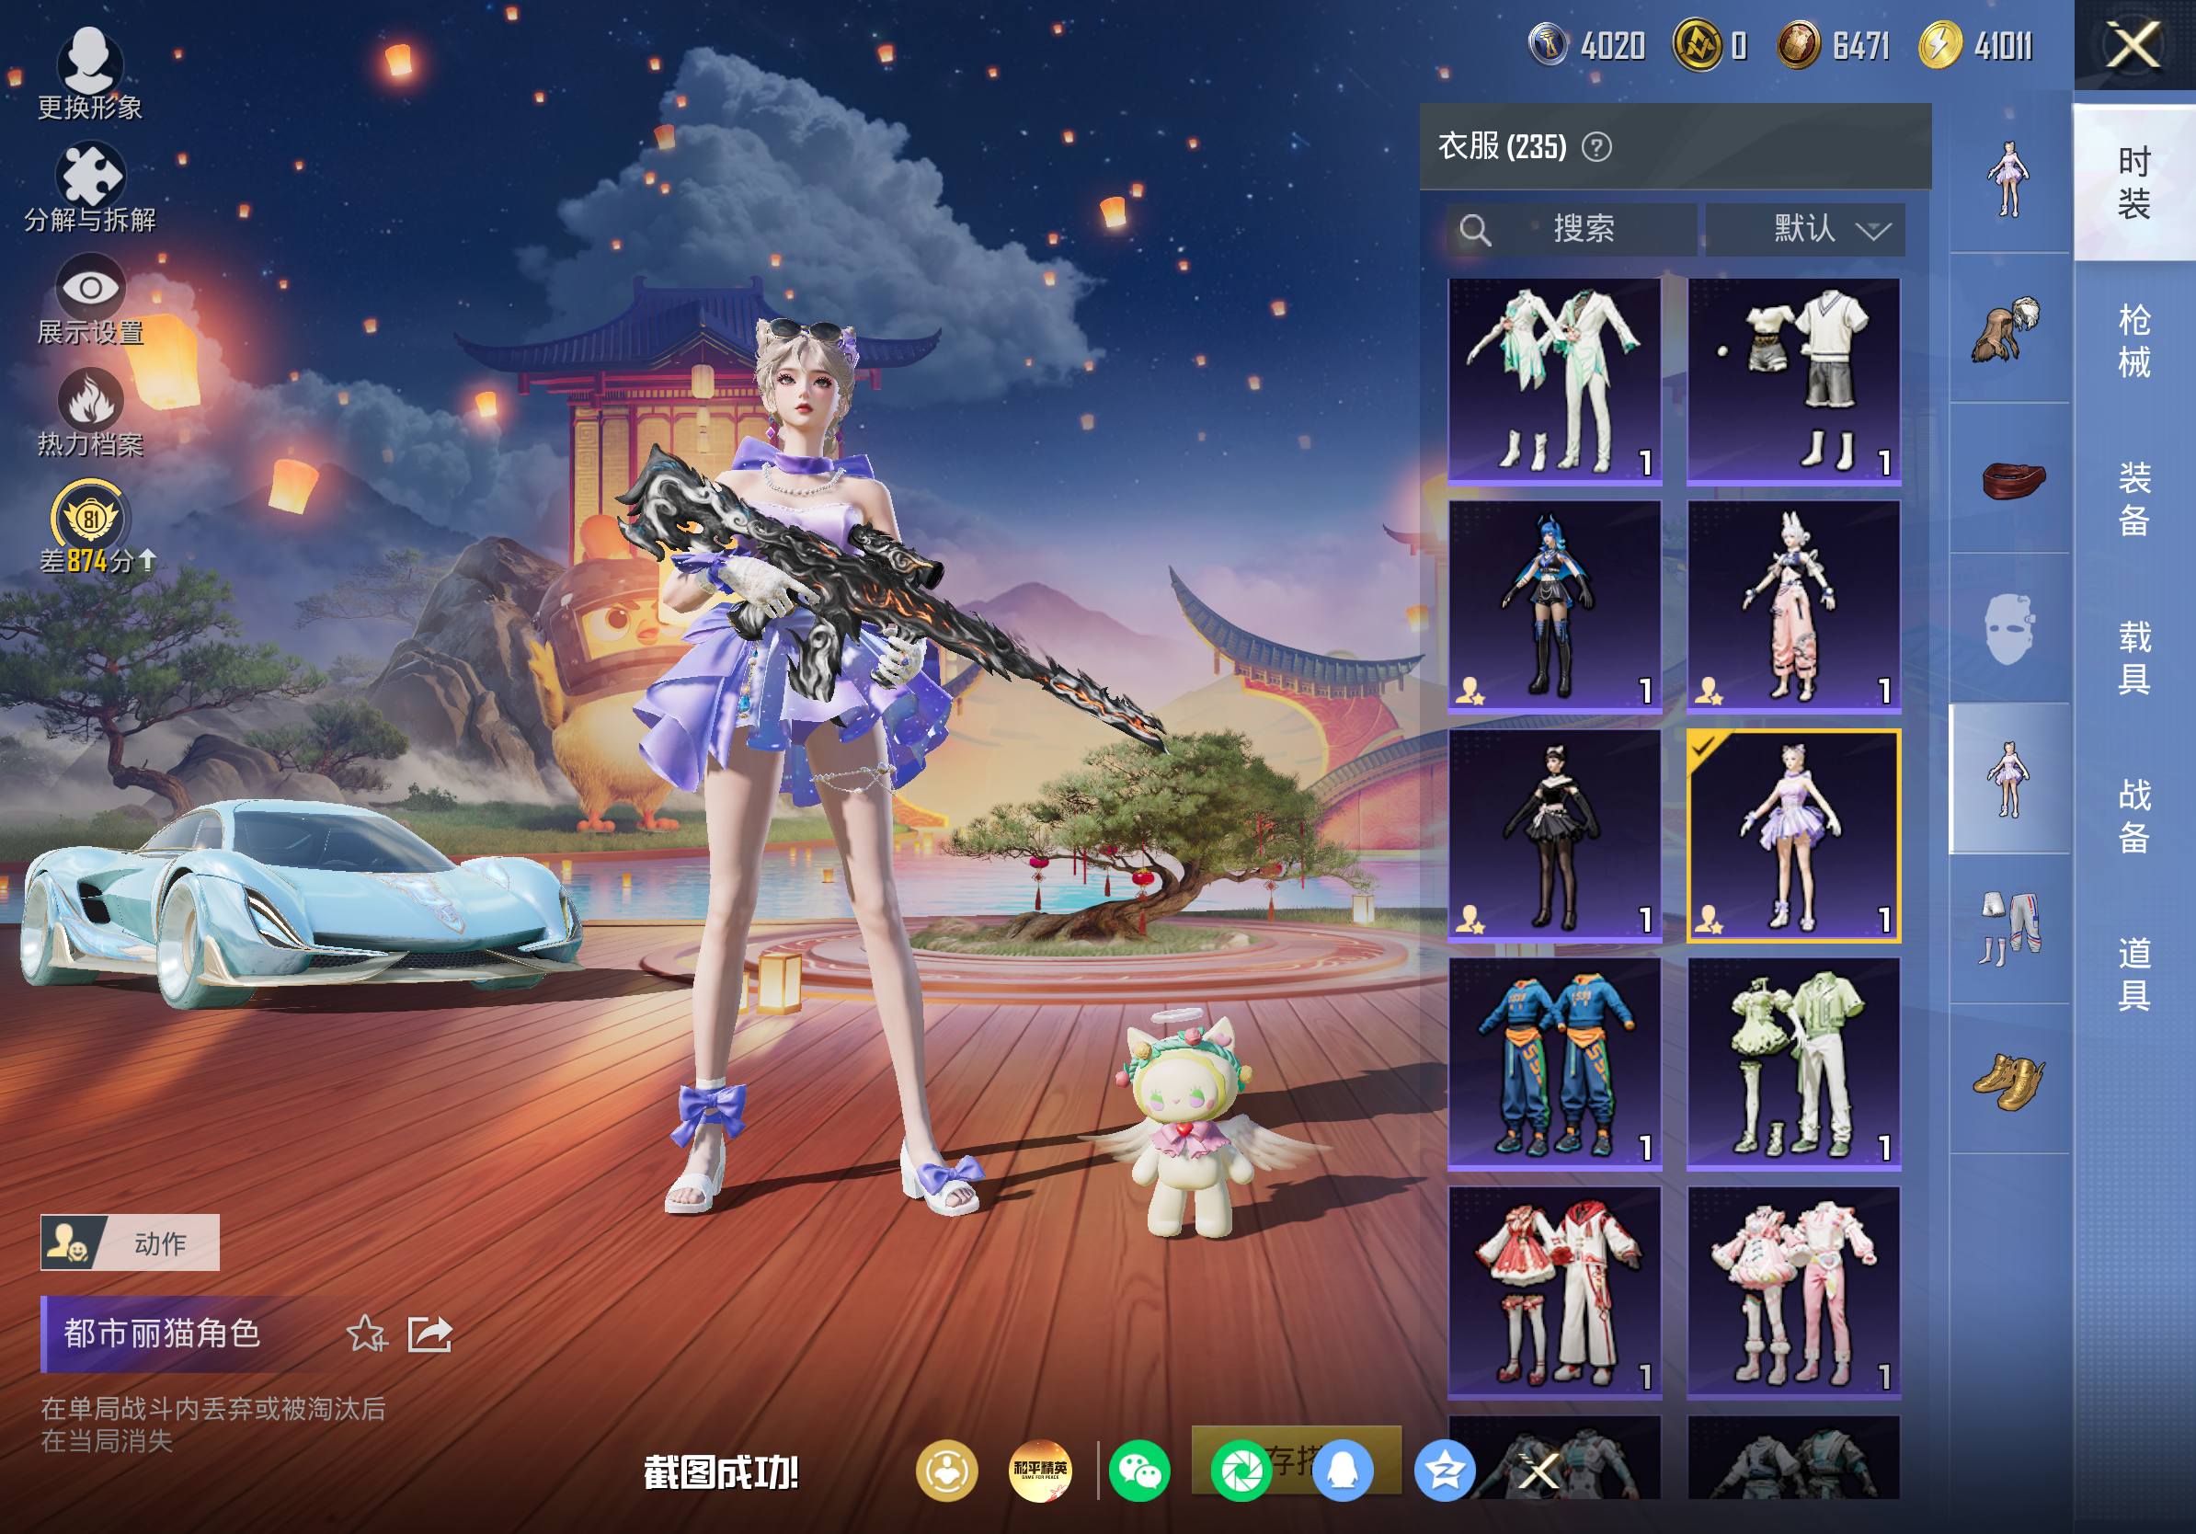Share screenshot to the gold community icon

[947, 1470]
